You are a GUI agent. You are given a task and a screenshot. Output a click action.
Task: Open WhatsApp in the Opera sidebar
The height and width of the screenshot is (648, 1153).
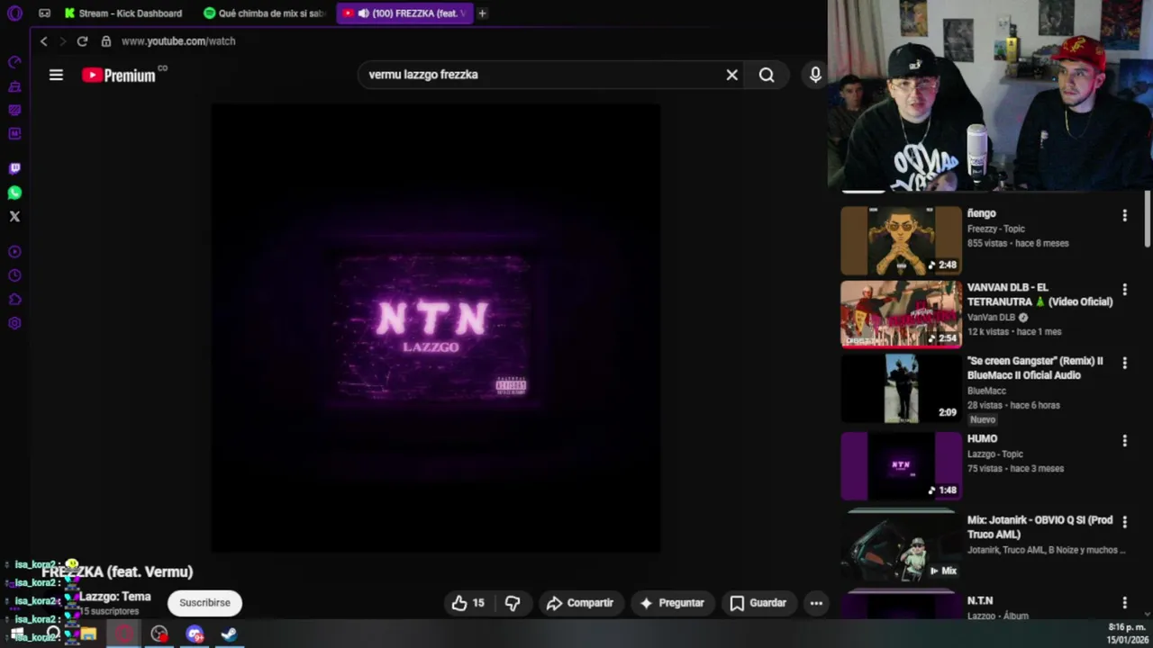pyautogui.click(x=14, y=193)
